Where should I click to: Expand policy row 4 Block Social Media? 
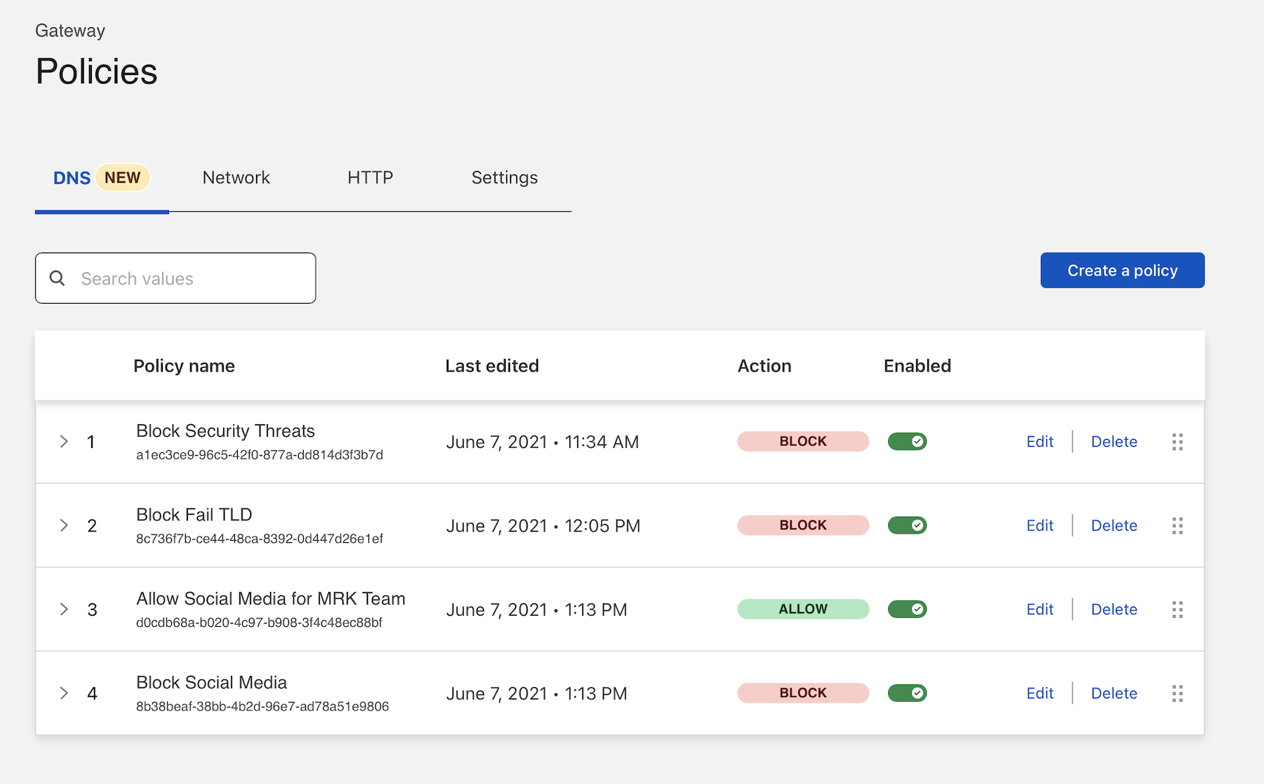pos(64,693)
